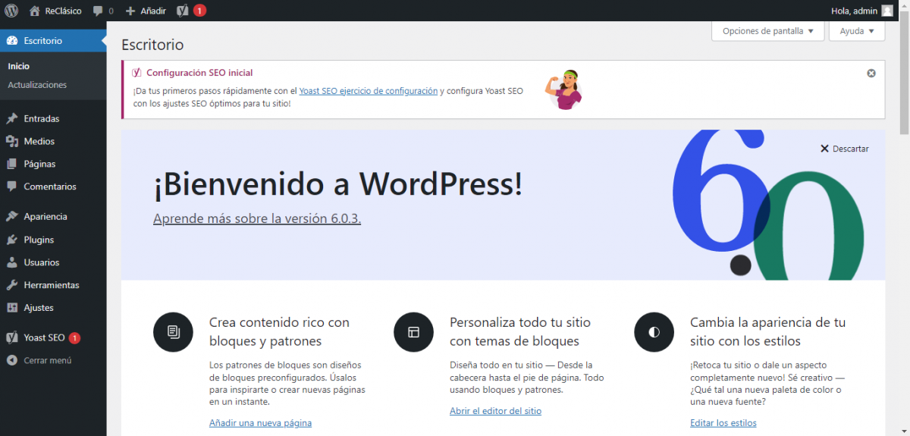Open the Añadir new content menu
Screen dimensions: 910x436
click(146, 11)
